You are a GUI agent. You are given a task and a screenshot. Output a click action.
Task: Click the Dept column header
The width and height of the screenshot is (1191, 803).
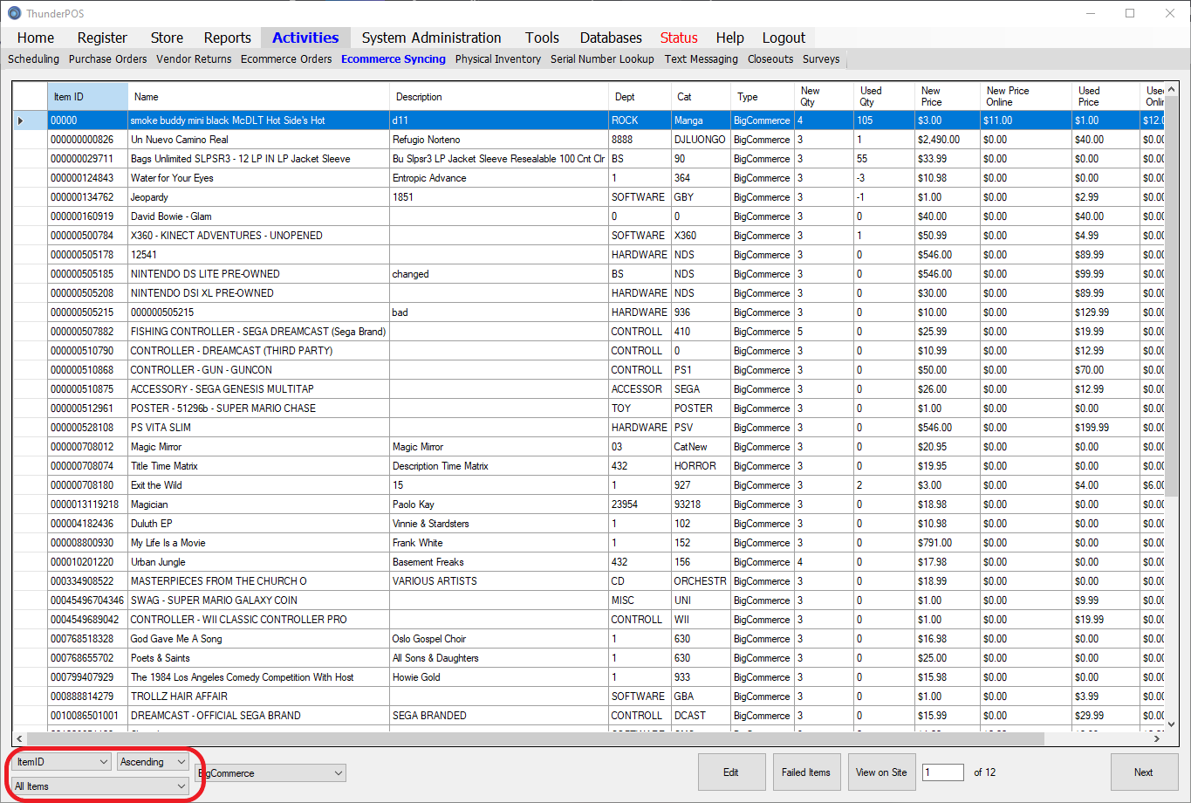click(640, 97)
